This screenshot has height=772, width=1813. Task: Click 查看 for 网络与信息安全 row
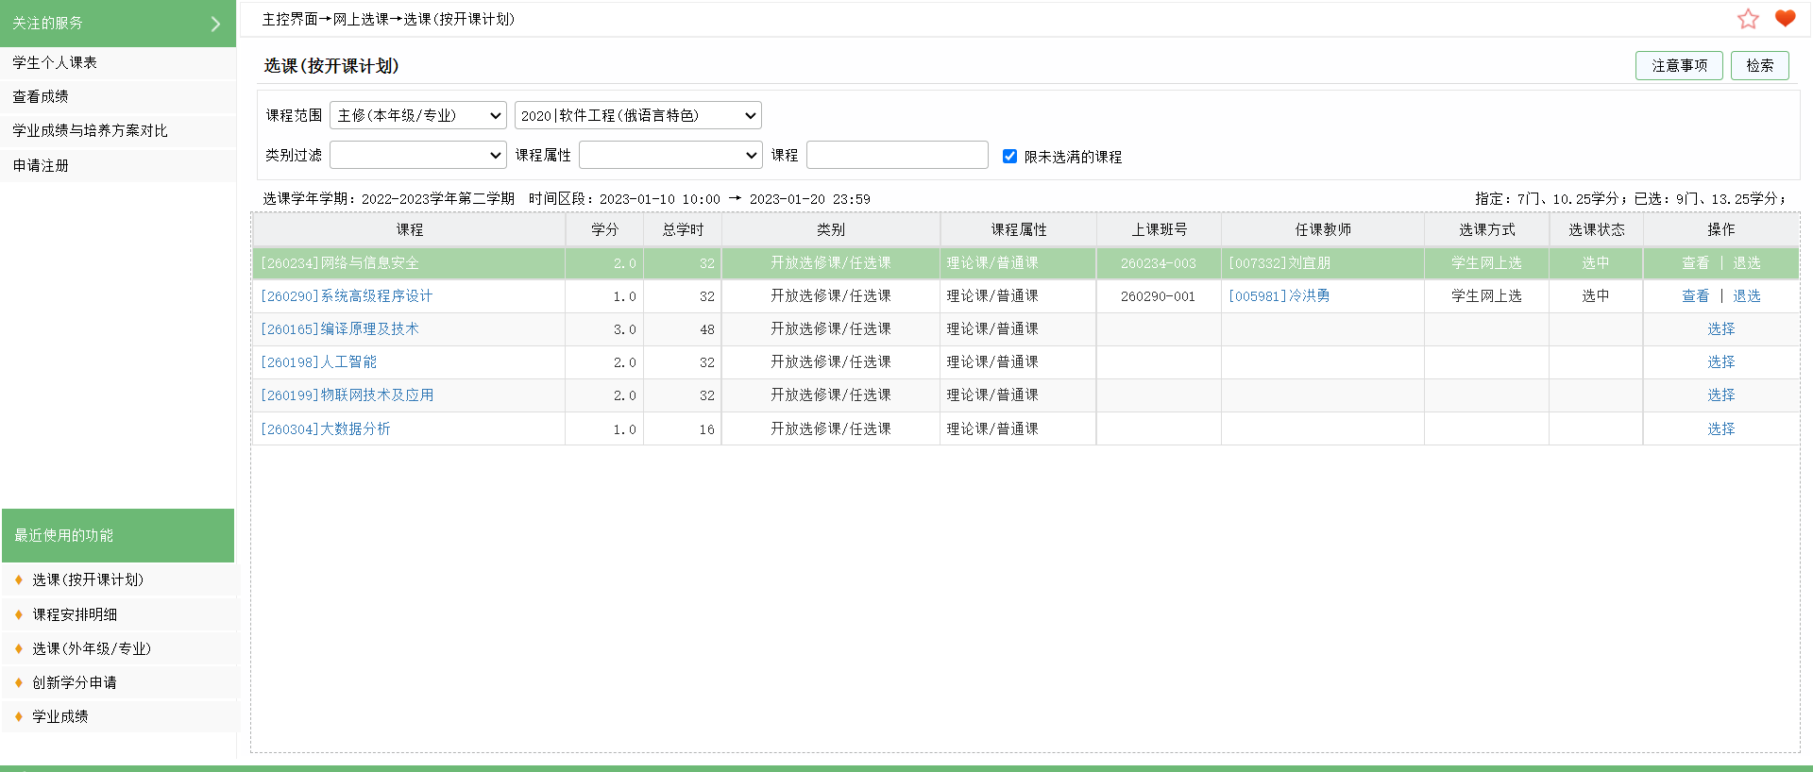pos(1696,263)
